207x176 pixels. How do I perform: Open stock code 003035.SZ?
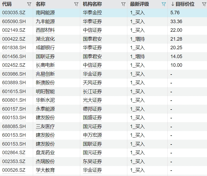point(14,13)
